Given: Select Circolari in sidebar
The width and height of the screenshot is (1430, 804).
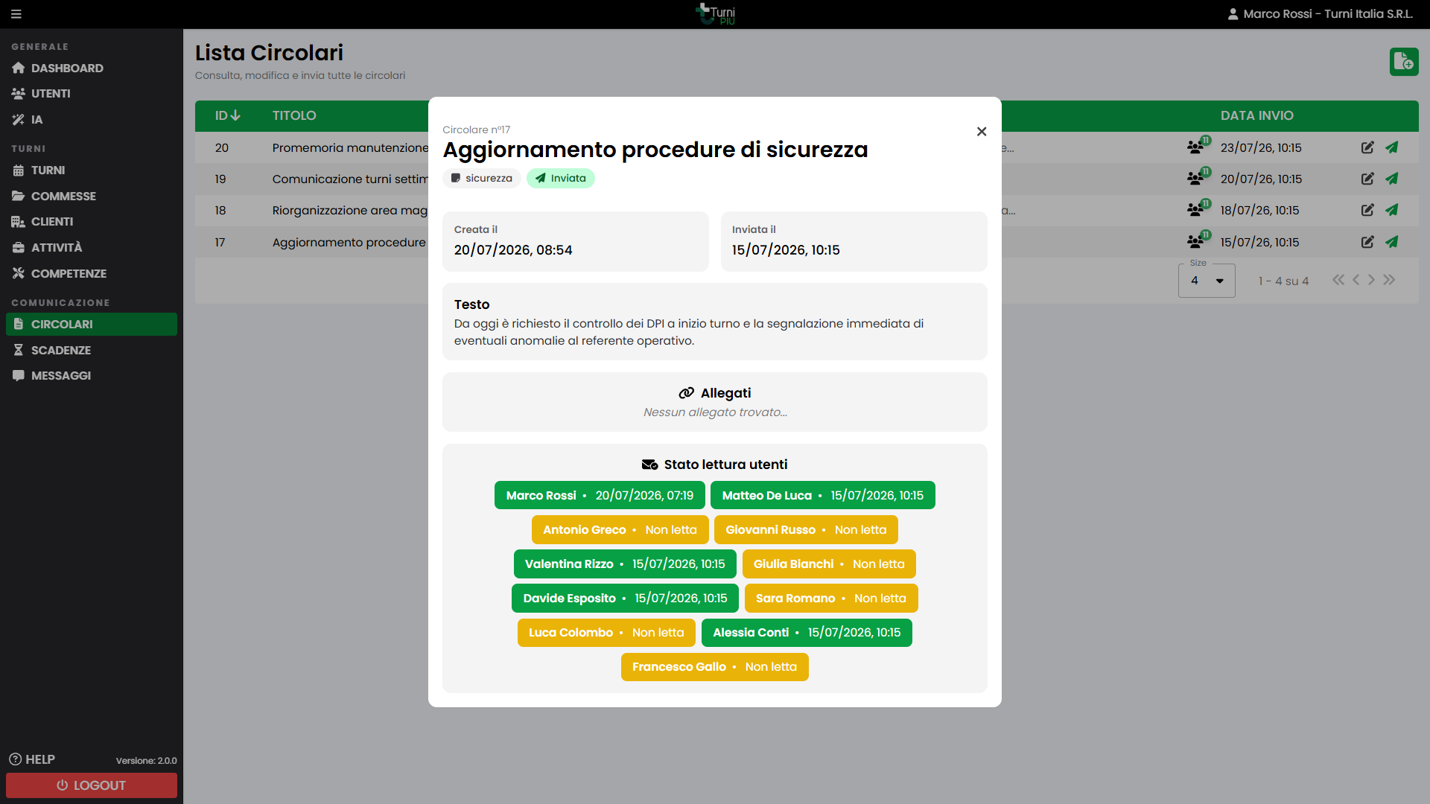Looking at the screenshot, I should pos(92,325).
